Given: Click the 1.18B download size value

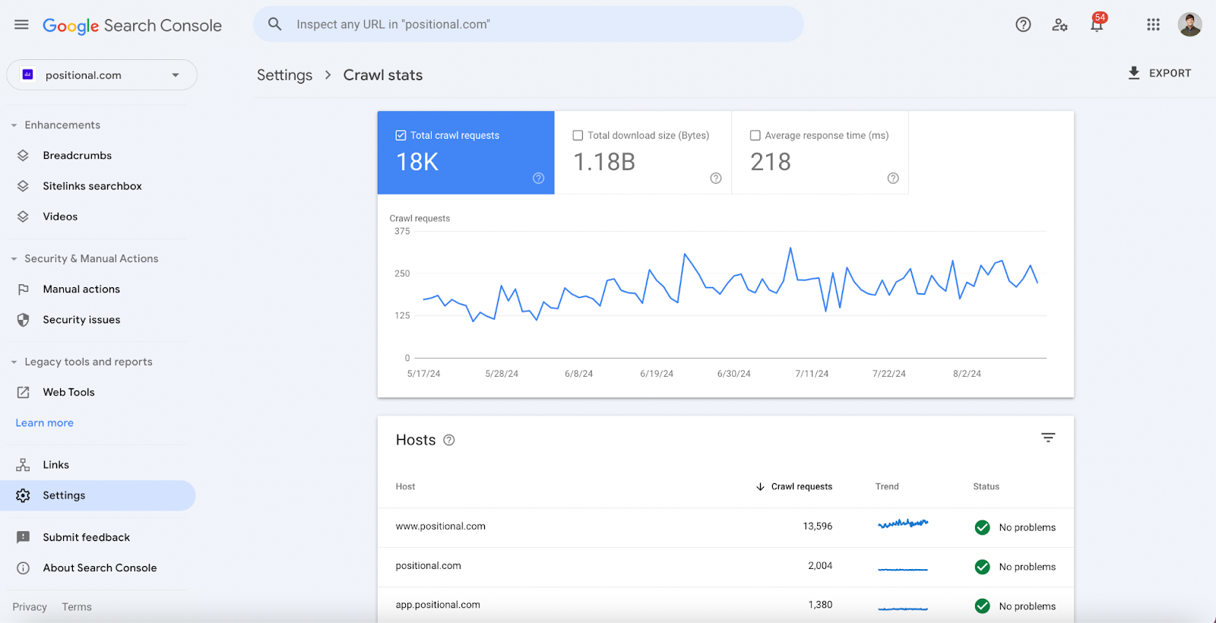Looking at the screenshot, I should coord(604,162).
